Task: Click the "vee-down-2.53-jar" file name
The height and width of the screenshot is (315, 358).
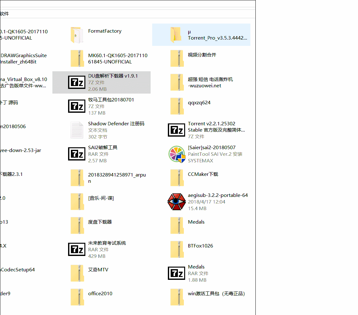Action: pyautogui.click(x=20, y=150)
